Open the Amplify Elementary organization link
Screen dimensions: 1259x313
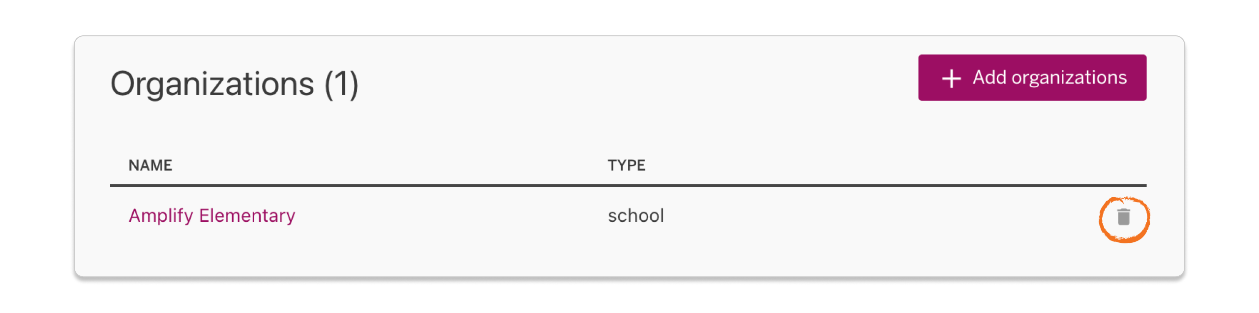tap(212, 215)
